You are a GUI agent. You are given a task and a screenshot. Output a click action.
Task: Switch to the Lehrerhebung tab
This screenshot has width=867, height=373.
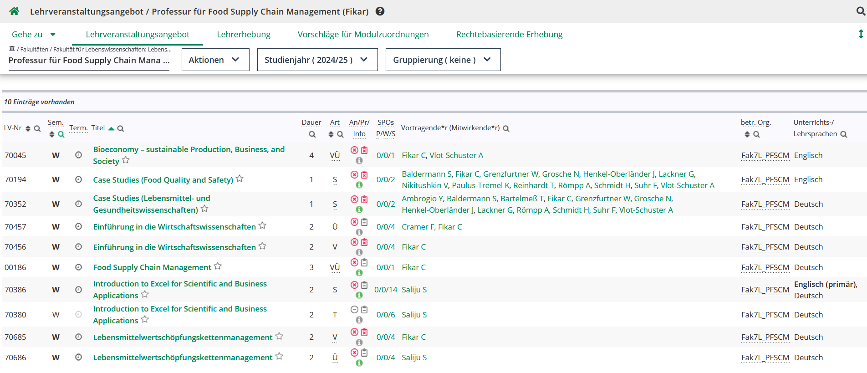[x=243, y=34]
